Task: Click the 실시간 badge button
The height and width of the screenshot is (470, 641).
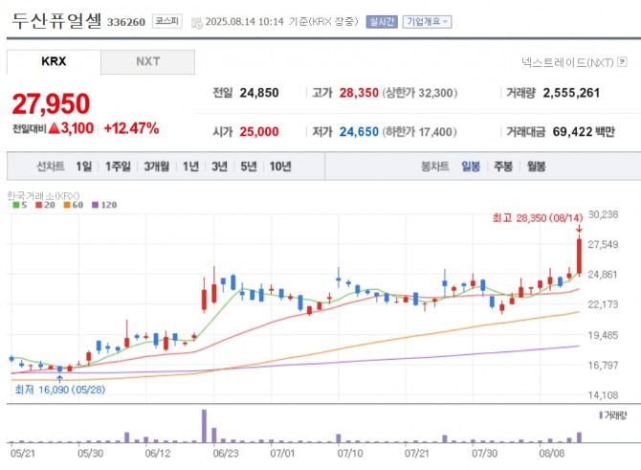Action: coord(381,21)
